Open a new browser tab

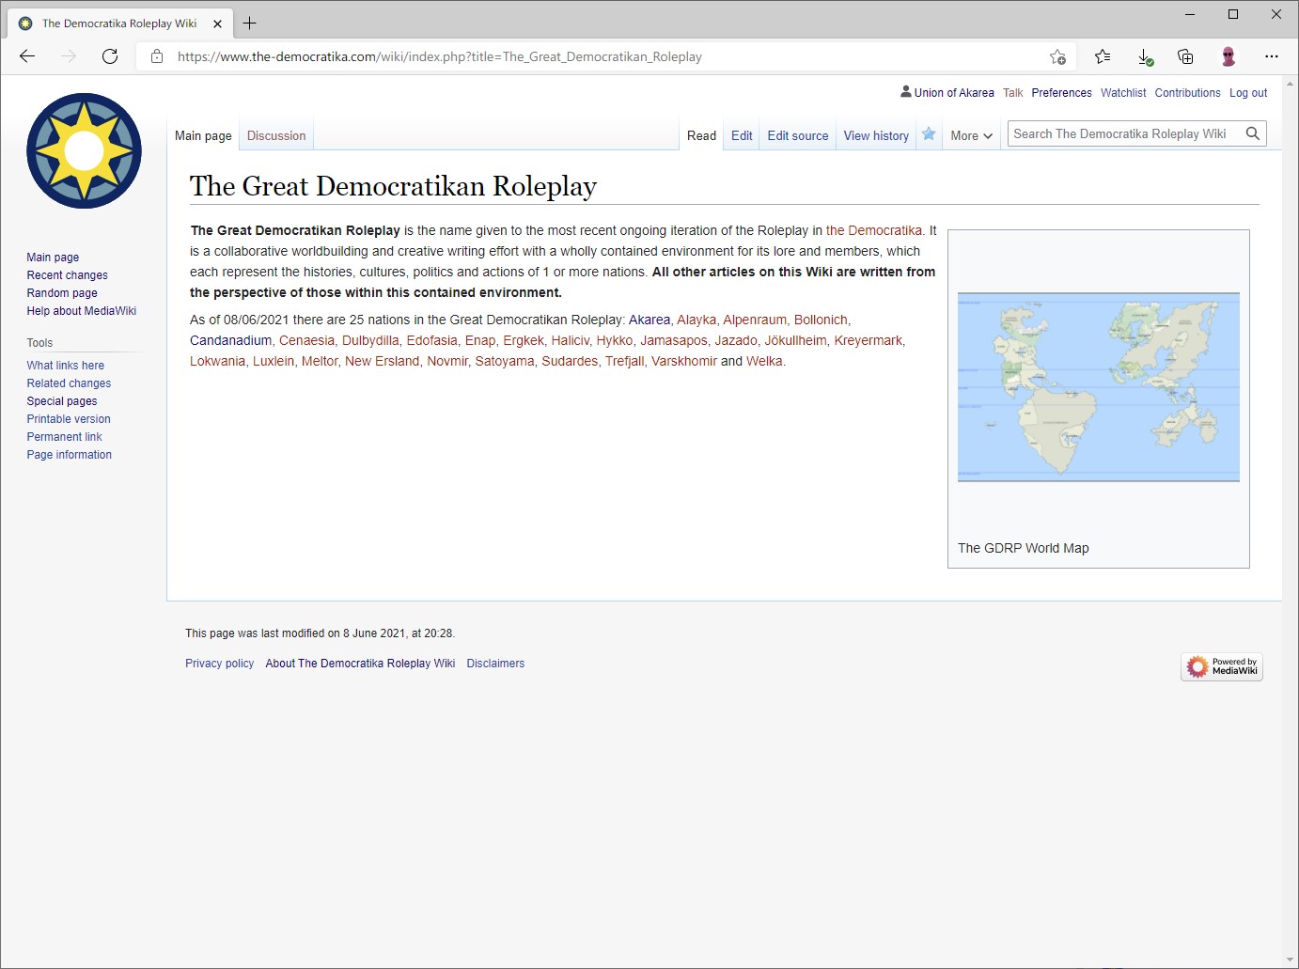point(250,23)
